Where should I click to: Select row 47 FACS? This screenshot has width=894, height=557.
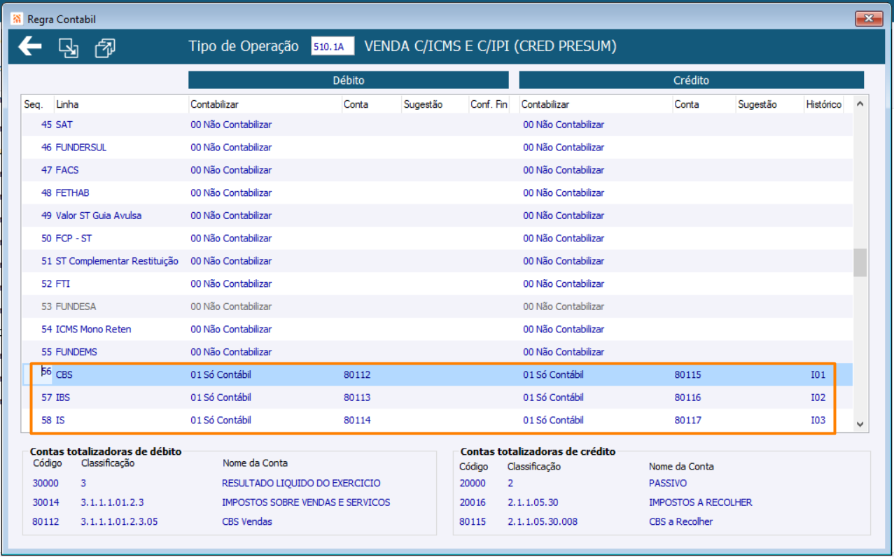pos(438,170)
